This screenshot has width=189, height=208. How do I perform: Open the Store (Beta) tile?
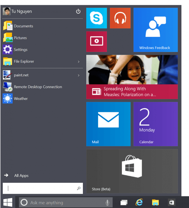pos(132,171)
